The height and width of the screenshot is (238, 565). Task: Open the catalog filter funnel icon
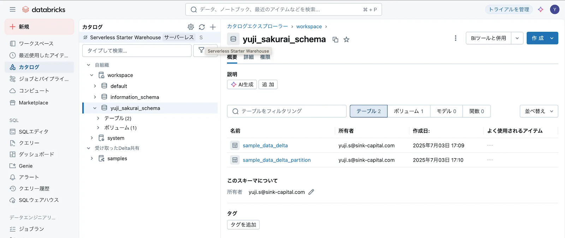point(201,50)
